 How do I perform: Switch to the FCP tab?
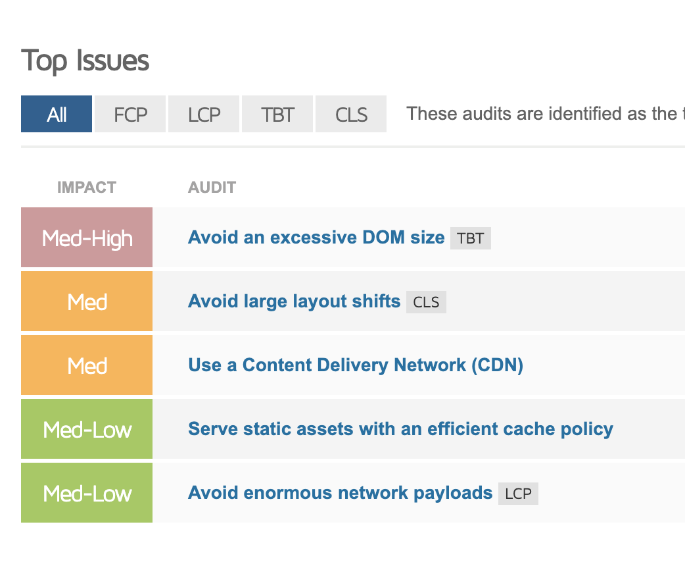click(x=130, y=115)
